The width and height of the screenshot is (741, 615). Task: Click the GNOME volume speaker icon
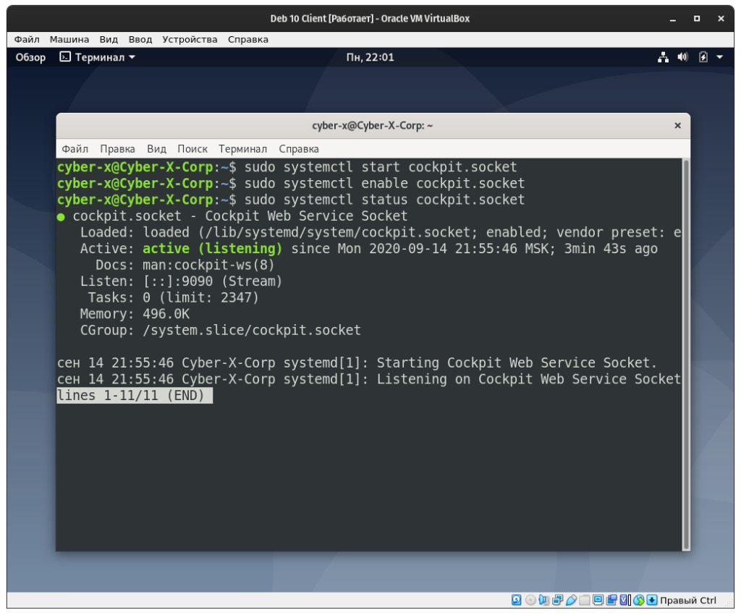tap(682, 57)
